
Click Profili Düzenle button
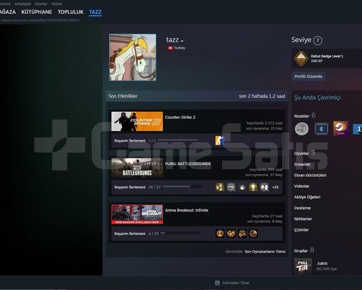tap(308, 77)
